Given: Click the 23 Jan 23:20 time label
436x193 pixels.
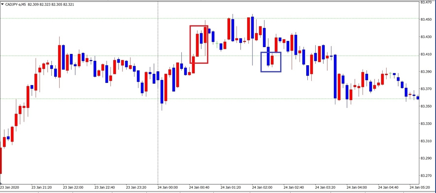Looking at the screenshot, I should (136, 188).
